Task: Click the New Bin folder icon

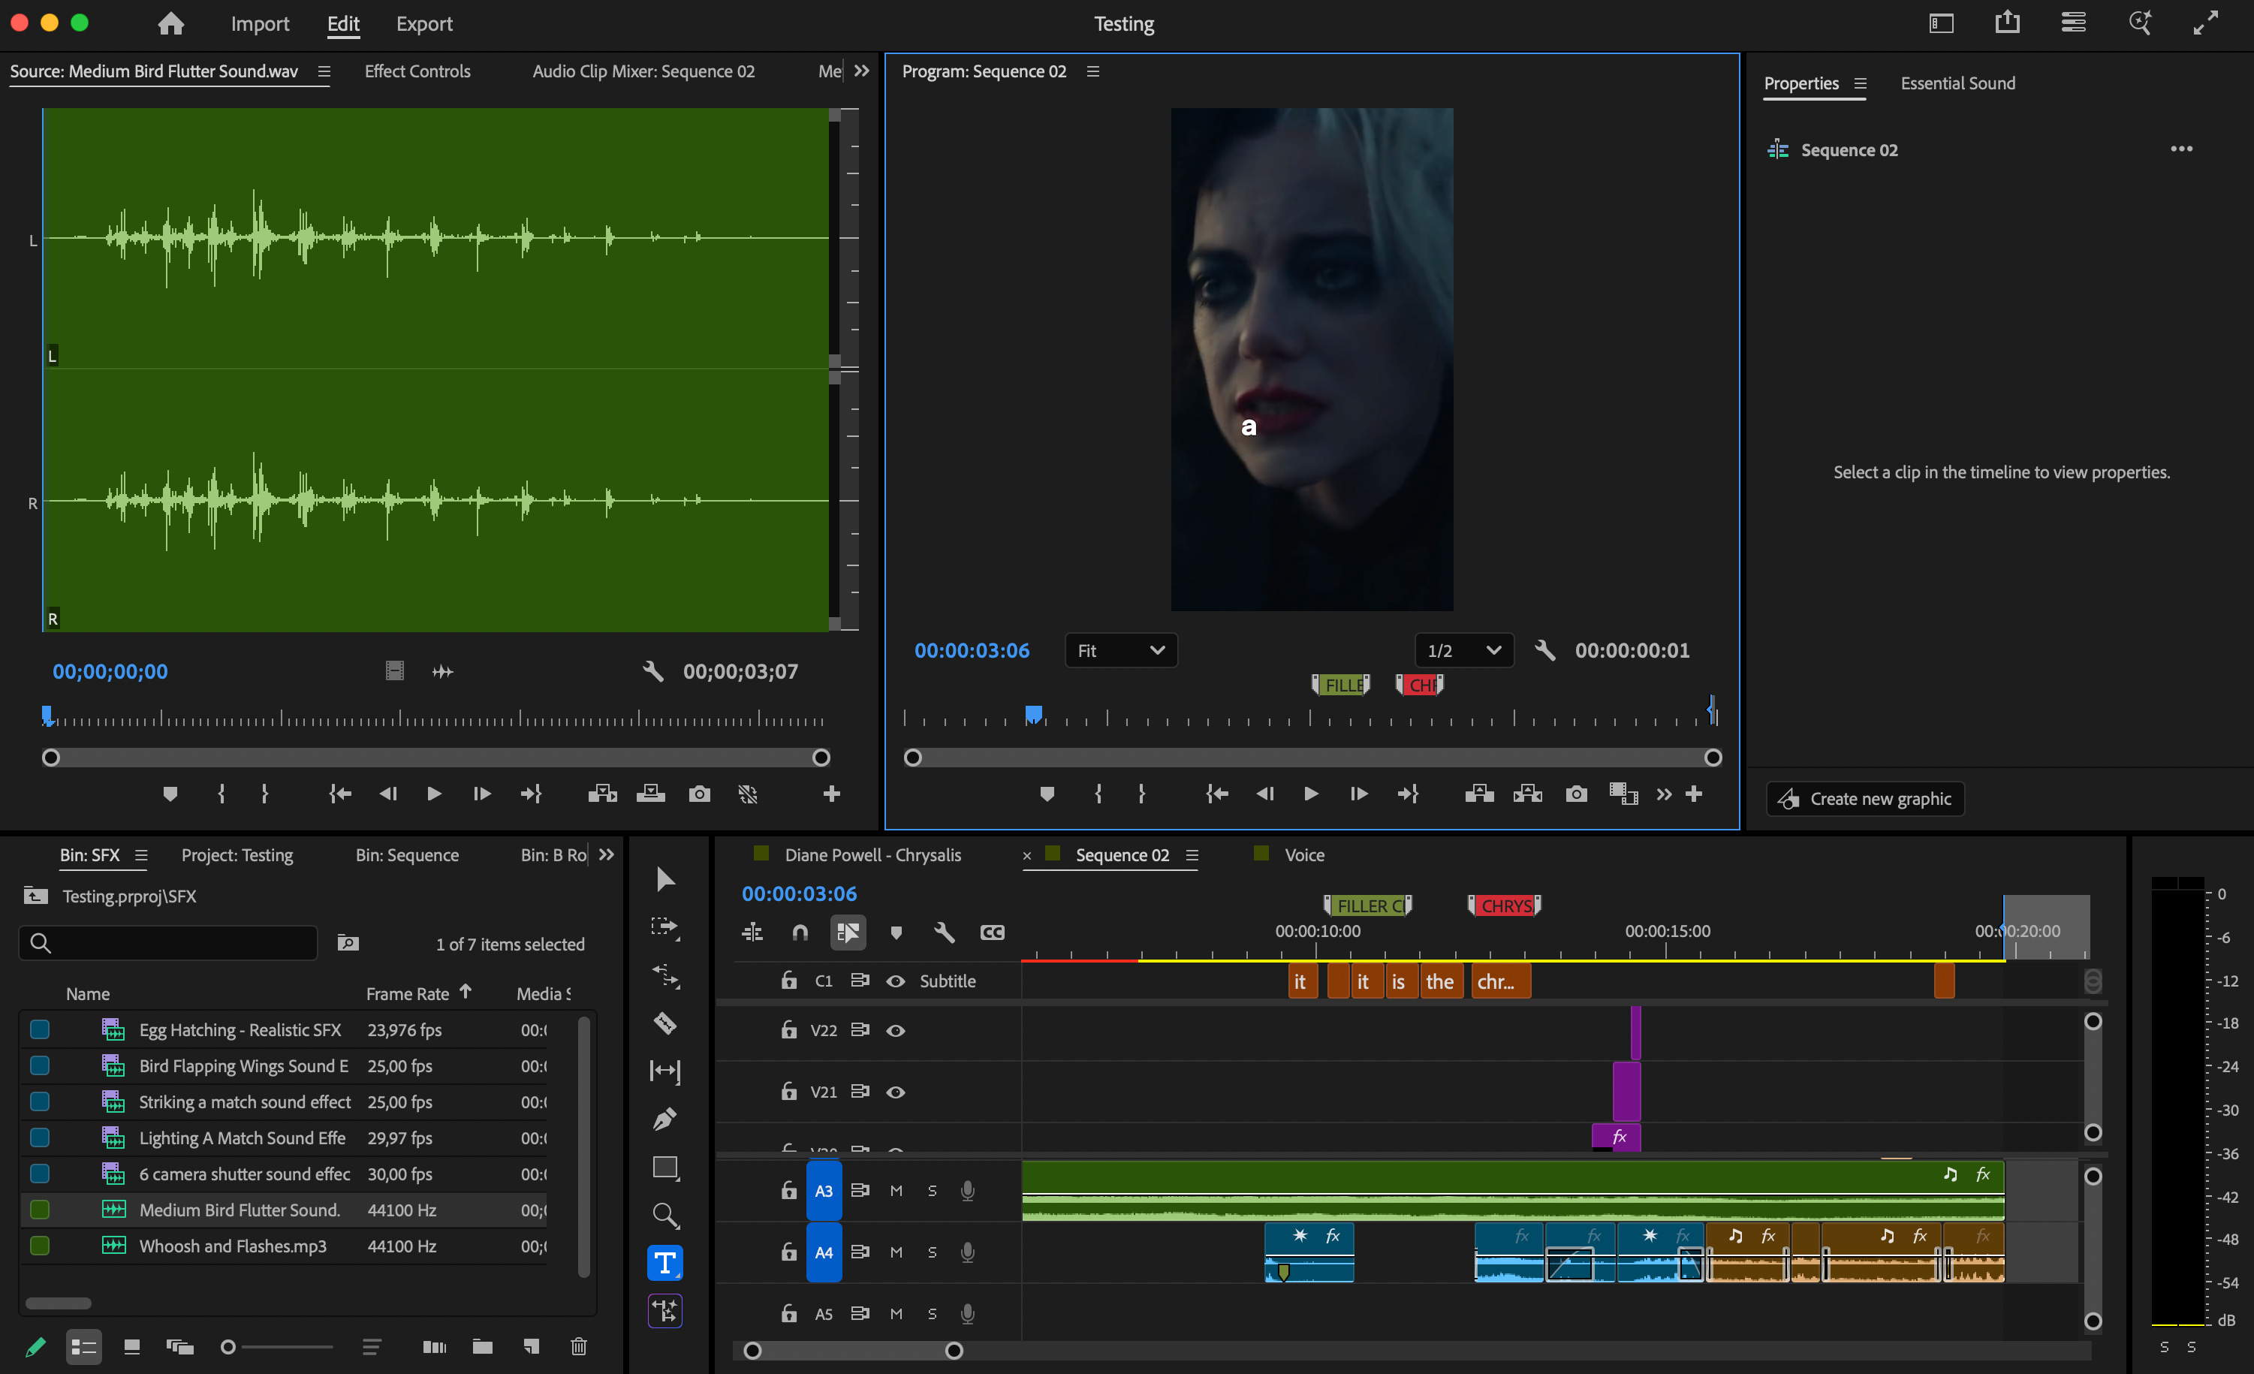Action: pyautogui.click(x=482, y=1346)
